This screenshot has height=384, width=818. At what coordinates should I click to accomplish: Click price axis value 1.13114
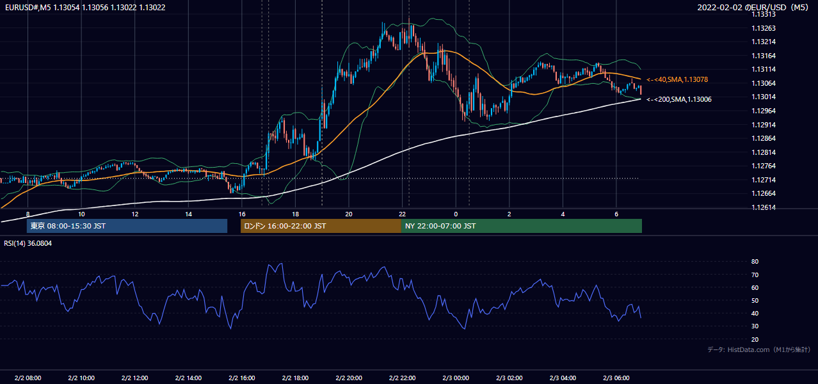[764, 69]
